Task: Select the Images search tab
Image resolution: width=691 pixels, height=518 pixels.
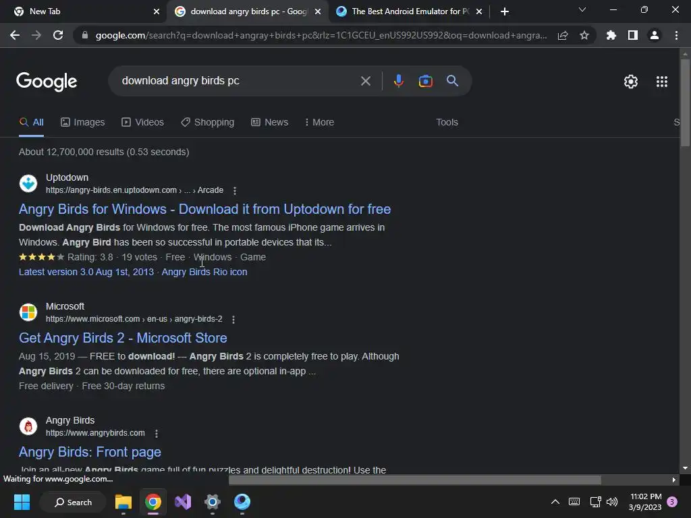Action: pos(83,122)
